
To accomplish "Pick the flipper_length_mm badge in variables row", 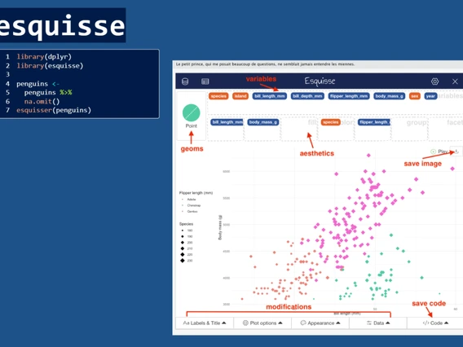I will pyautogui.click(x=349, y=96).
